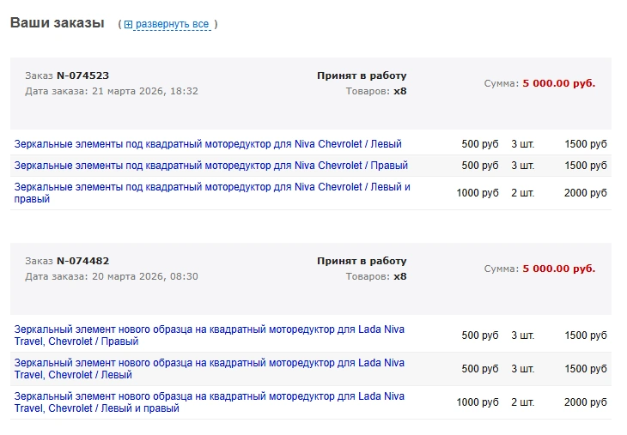627x435 pixels.
Task: Click the "Ваши заказы" page heading
Action: coord(57,23)
